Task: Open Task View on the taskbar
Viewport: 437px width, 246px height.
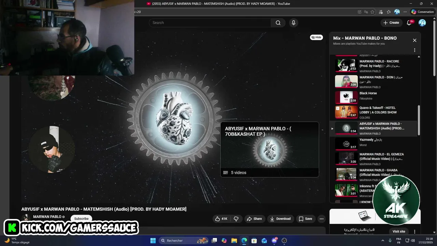Action: (x=214, y=241)
